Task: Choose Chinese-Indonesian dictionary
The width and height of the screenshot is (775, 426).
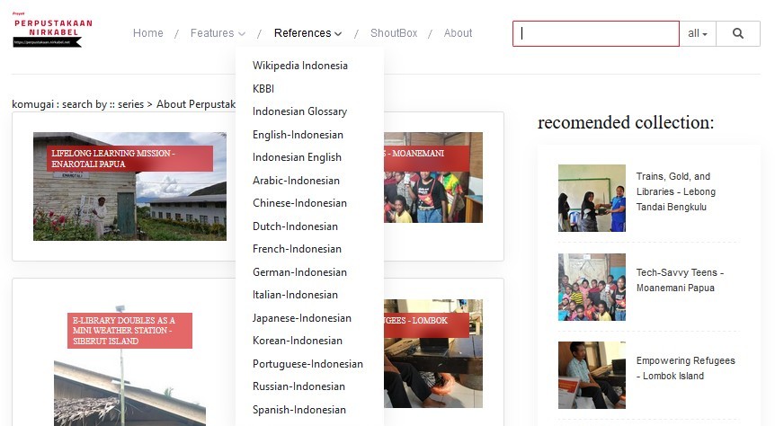Action: pyautogui.click(x=299, y=203)
